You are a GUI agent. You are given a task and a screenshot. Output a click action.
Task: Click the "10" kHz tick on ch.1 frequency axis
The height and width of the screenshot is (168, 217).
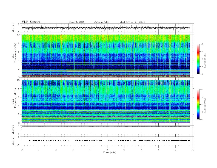(18, 35)
